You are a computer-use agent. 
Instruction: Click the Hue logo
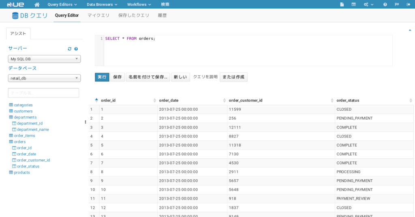pyautogui.click(x=15, y=4)
